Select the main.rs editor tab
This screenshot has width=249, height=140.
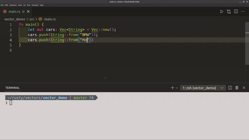[x=16, y=11]
